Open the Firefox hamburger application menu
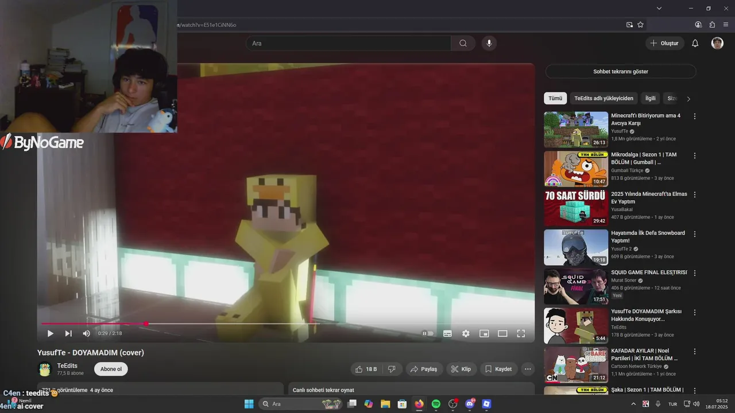735x413 pixels. (x=726, y=25)
